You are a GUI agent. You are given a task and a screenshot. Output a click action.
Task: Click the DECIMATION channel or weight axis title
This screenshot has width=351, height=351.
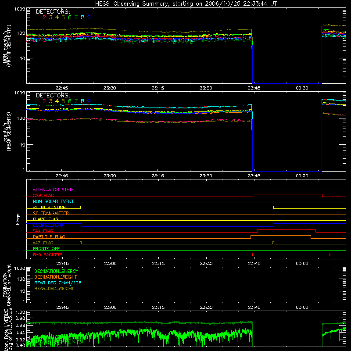point(7,285)
